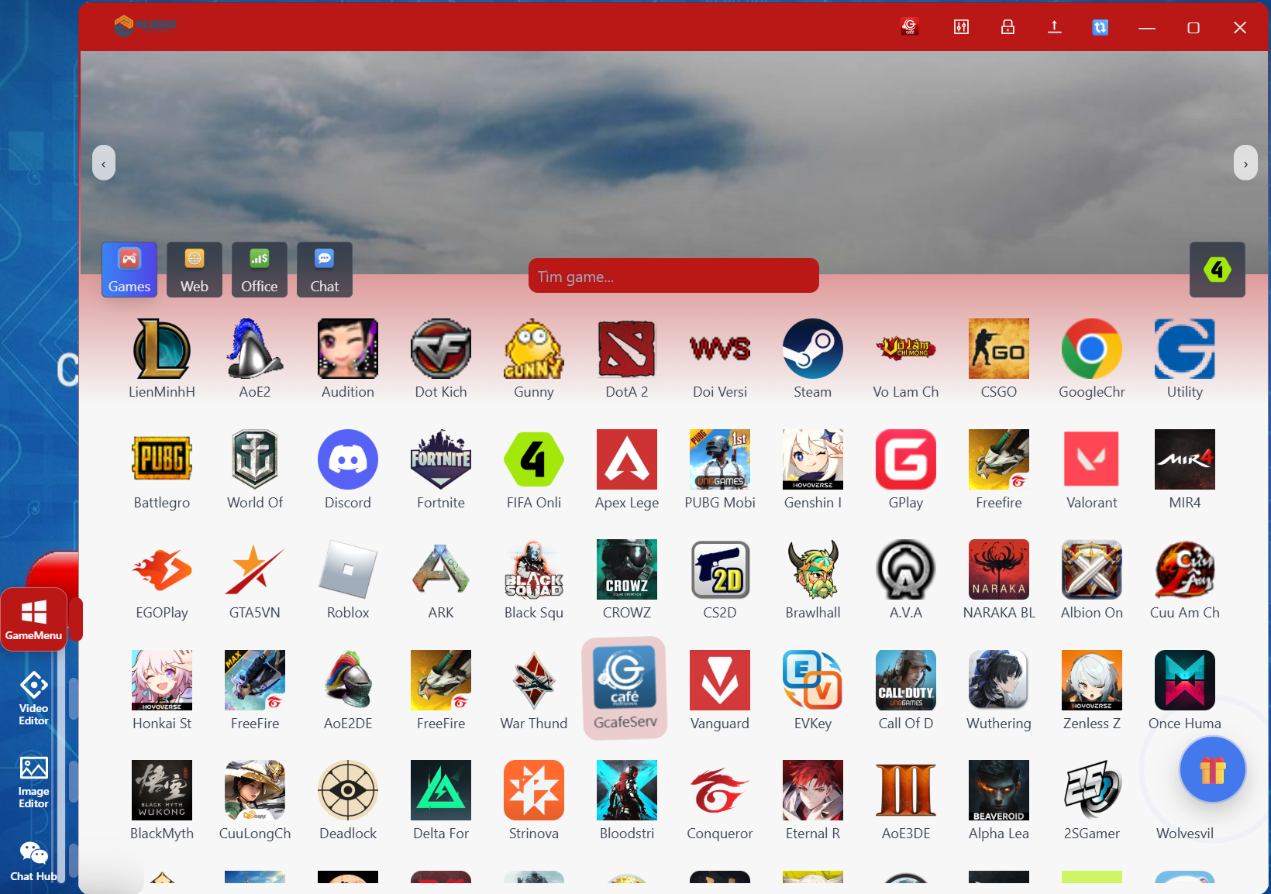Click the upload arrow icon in title bar
The width and height of the screenshot is (1271, 894).
coord(1054,27)
